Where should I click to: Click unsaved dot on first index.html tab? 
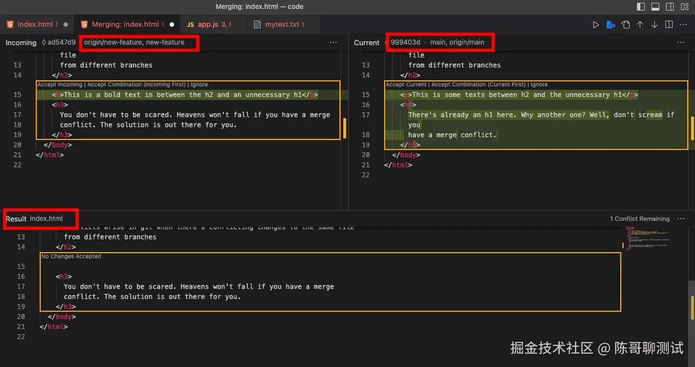click(x=66, y=25)
